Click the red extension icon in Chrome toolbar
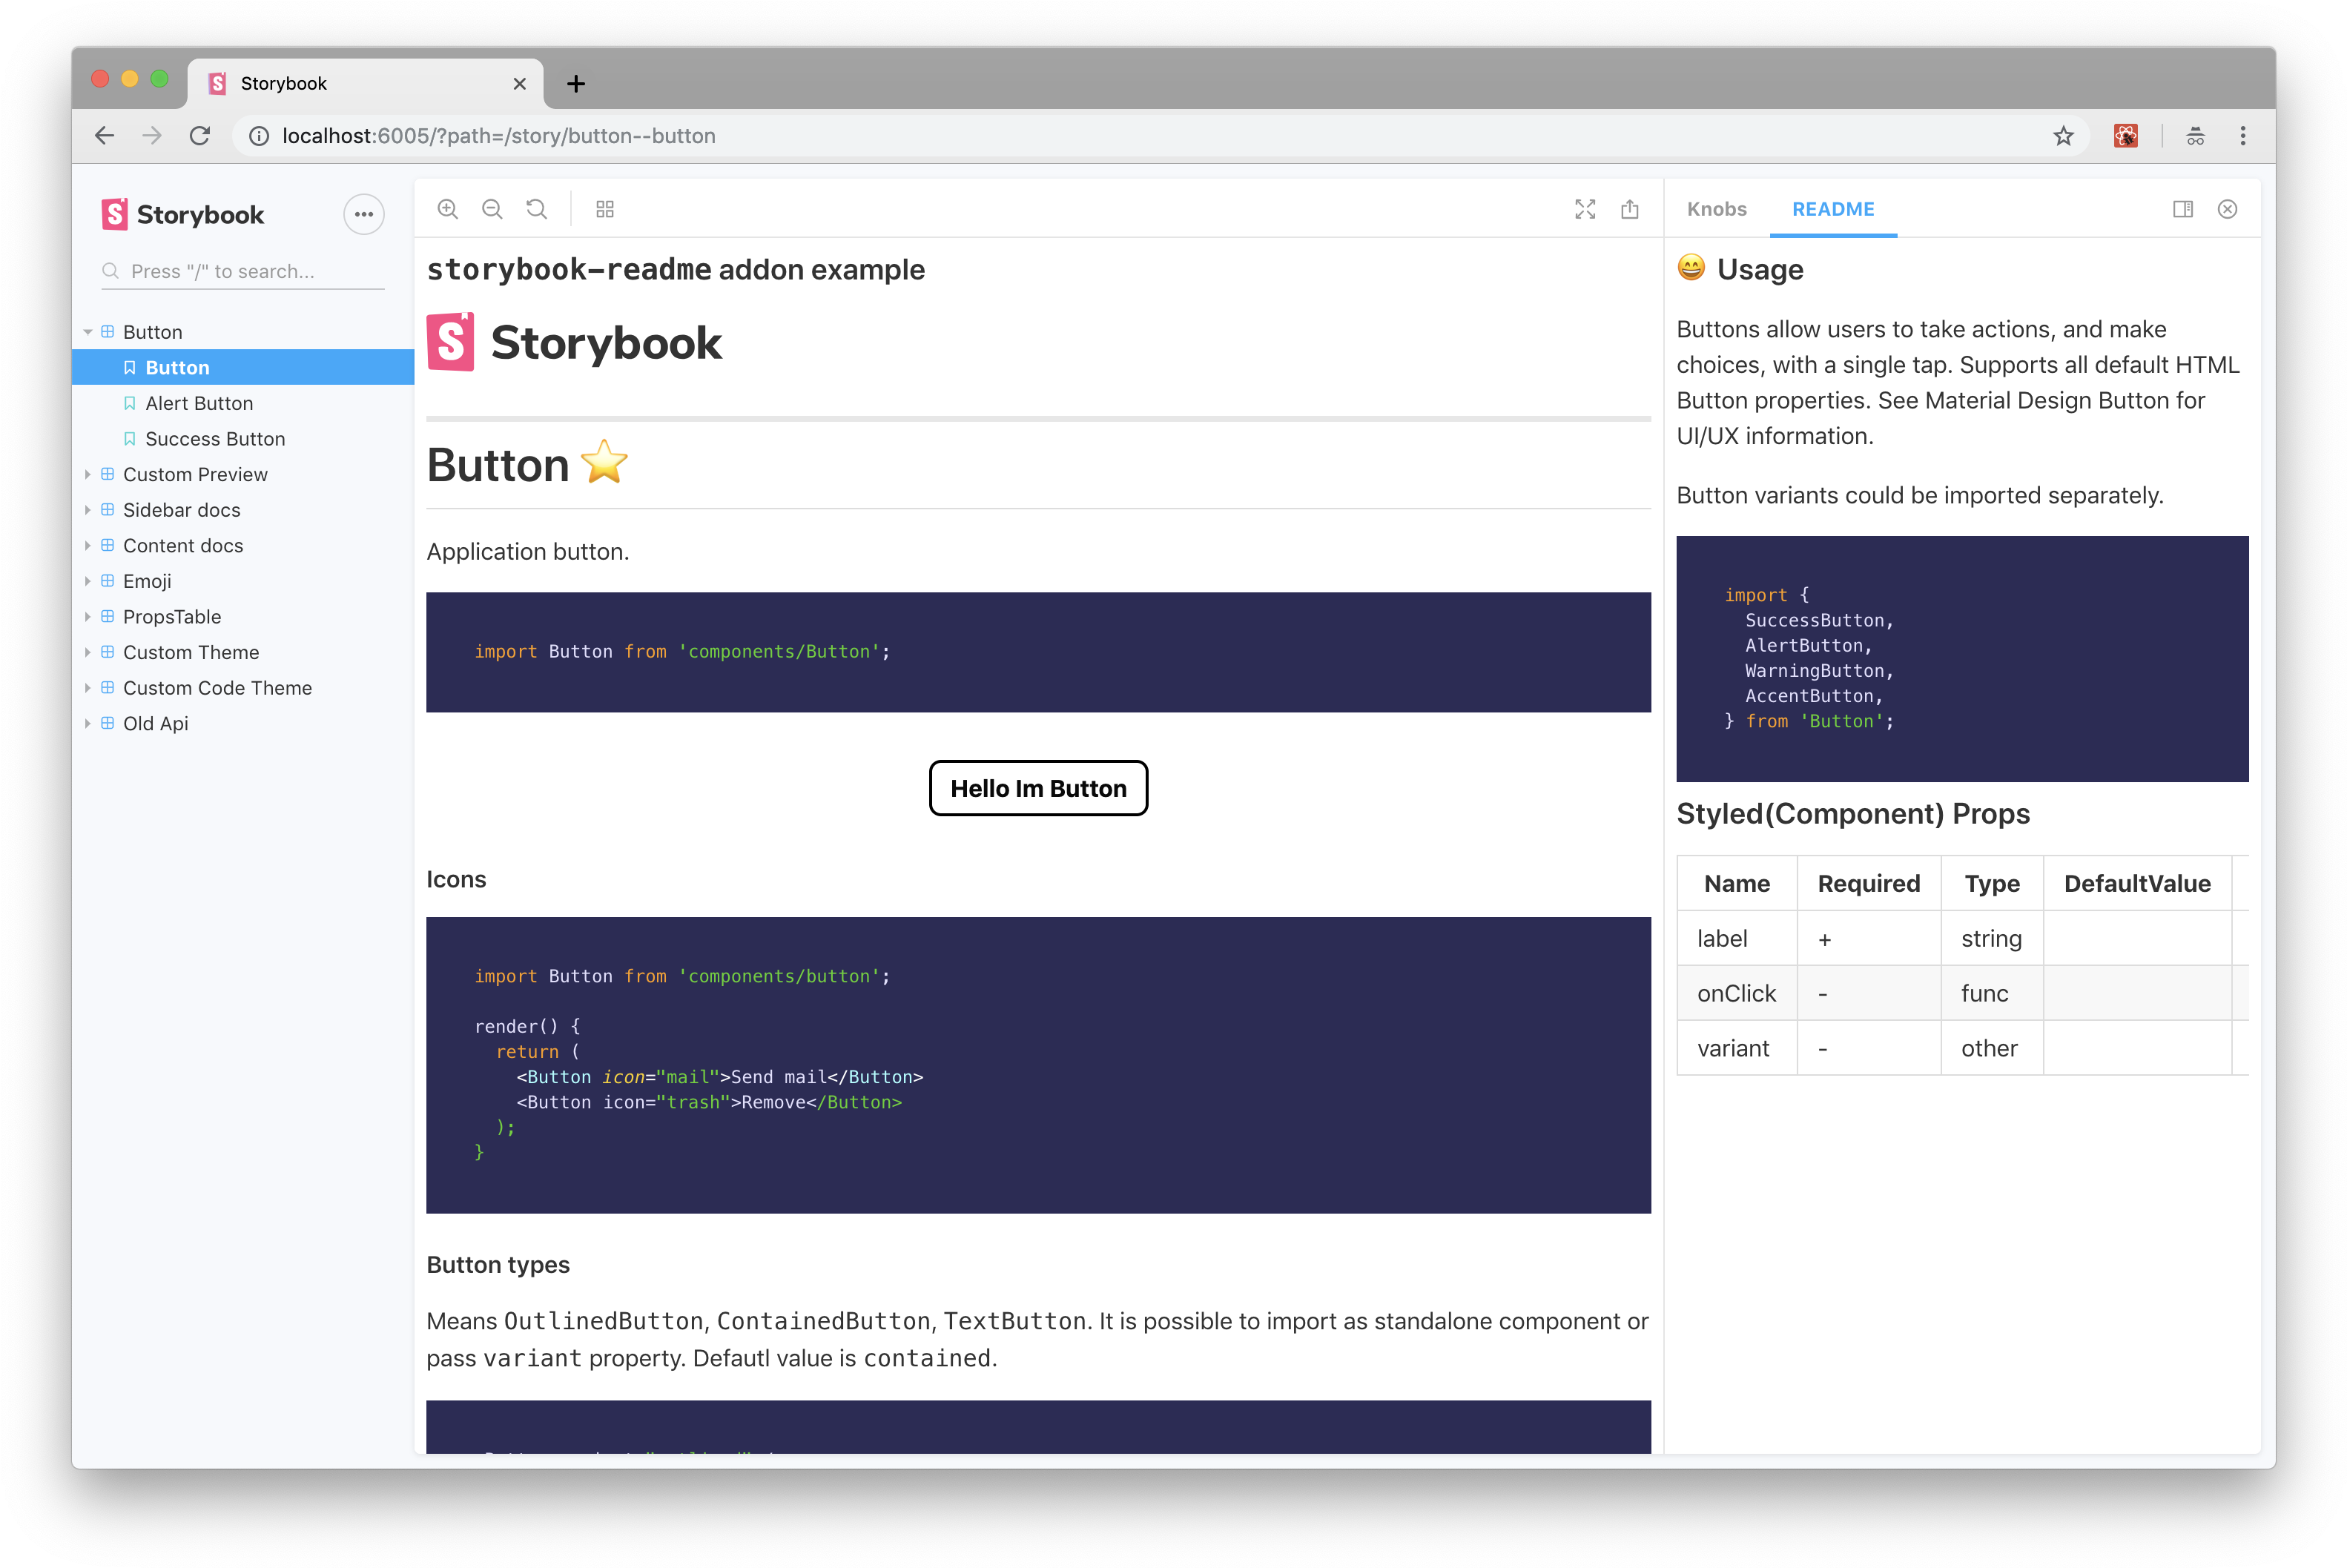Screen dimensions: 2347x1568 click(x=2126, y=136)
